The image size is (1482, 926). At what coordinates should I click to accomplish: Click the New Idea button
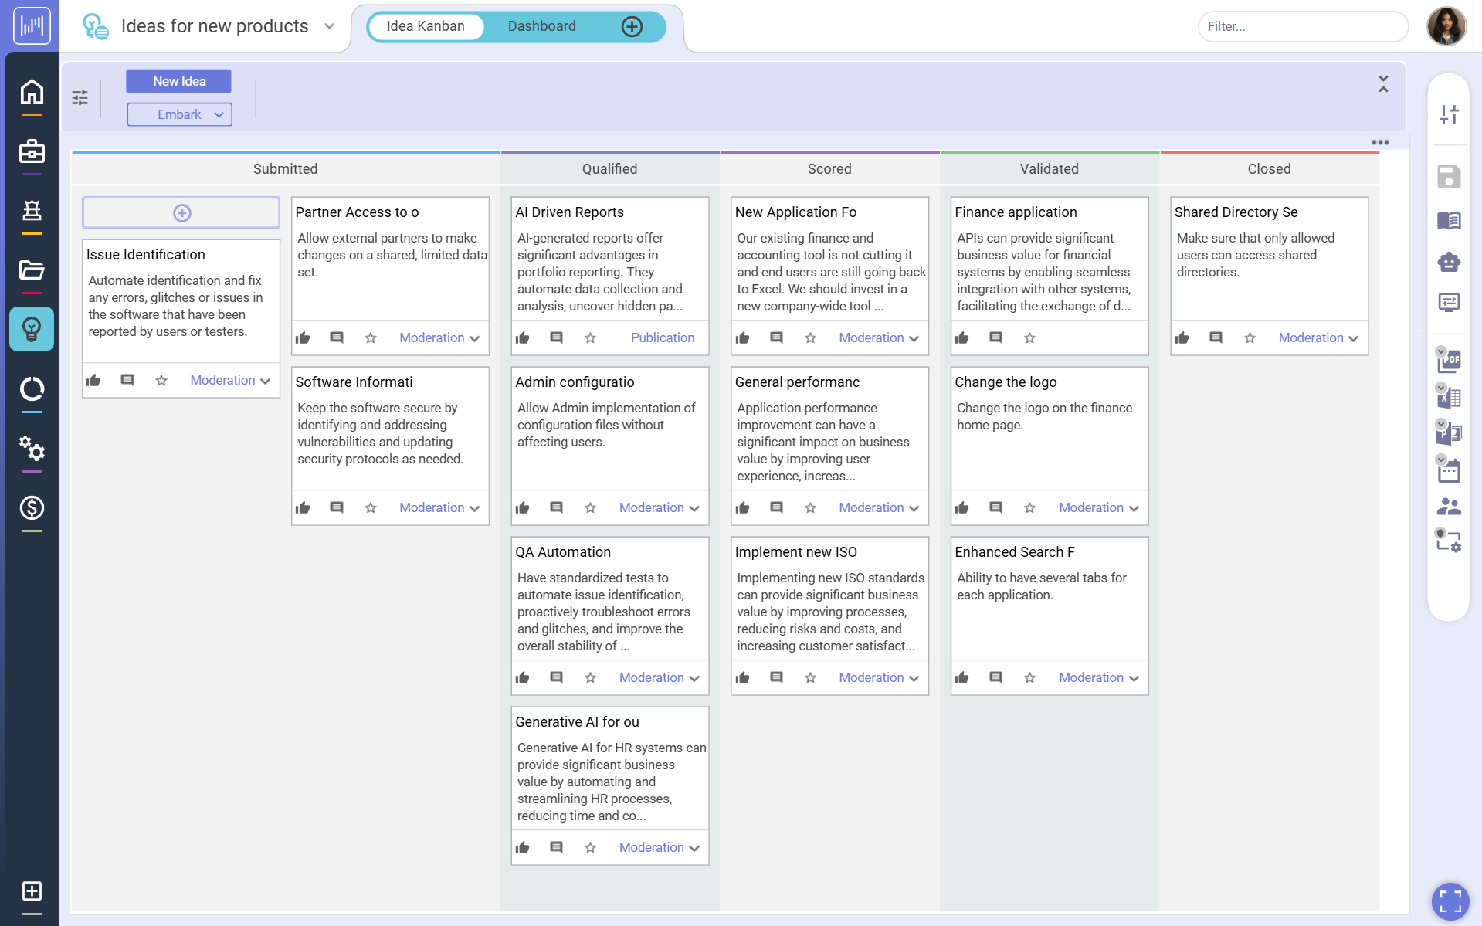coord(178,80)
